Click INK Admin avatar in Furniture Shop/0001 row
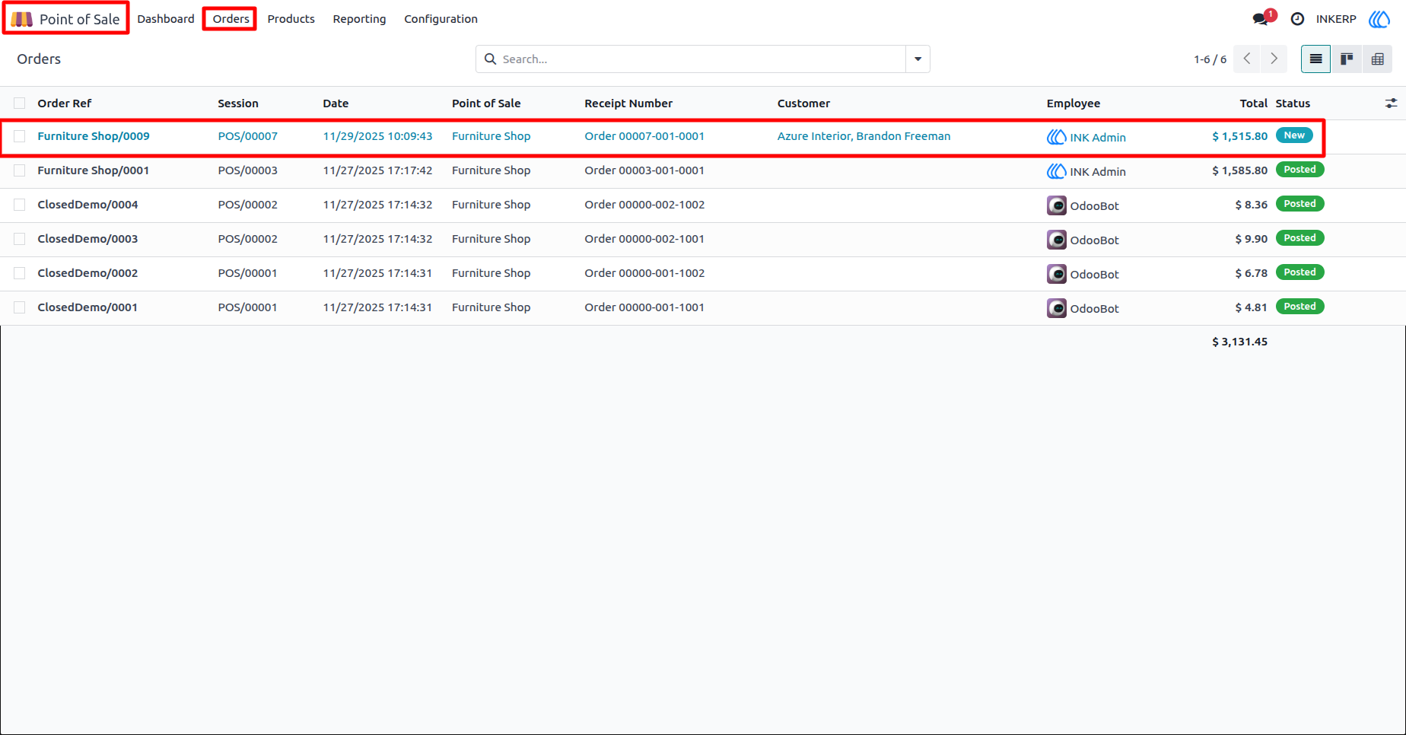Image resolution: width=1406 pixels, height=735 pixels. click(1057, 171)
